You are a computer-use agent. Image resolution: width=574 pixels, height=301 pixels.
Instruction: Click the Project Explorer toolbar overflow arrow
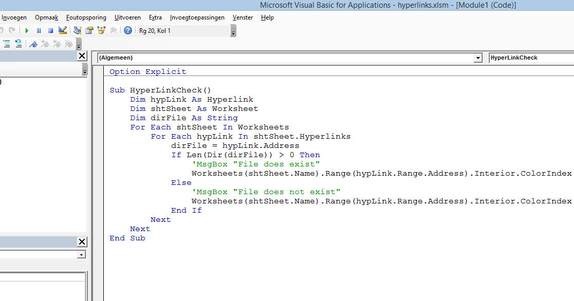pos(85,70)
